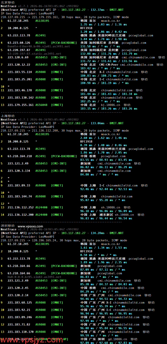Select latency value "99.59 ms"
The height and width of the screenshot is (344, 167).
87,335
